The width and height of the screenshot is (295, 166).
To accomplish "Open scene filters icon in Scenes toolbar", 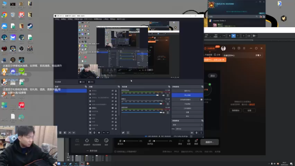I will pos(65,133).
